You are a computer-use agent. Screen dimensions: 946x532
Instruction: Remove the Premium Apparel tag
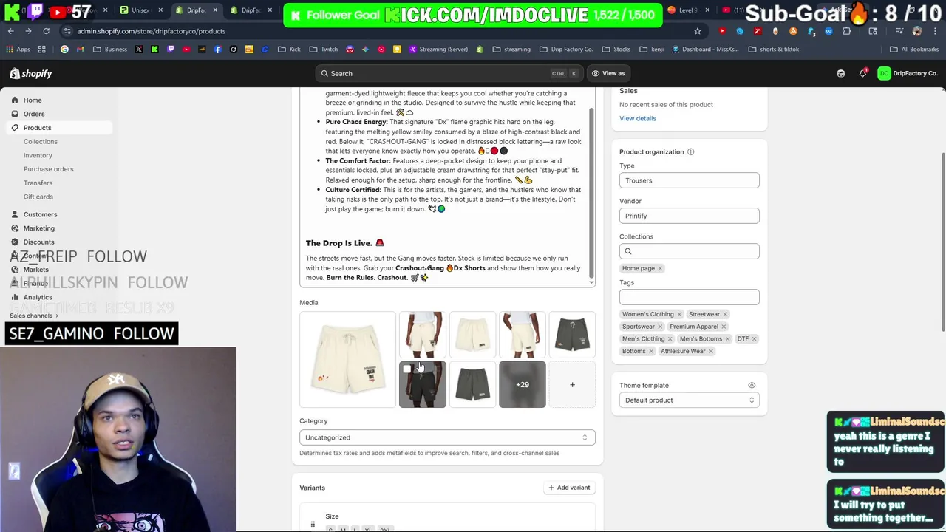point(724,327)
